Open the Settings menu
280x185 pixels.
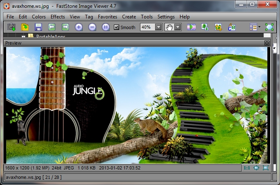click(x=166, y=17)
